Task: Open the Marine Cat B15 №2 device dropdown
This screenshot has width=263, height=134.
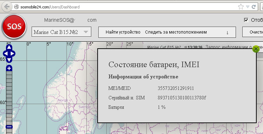Action: click(x=61, y=32)
